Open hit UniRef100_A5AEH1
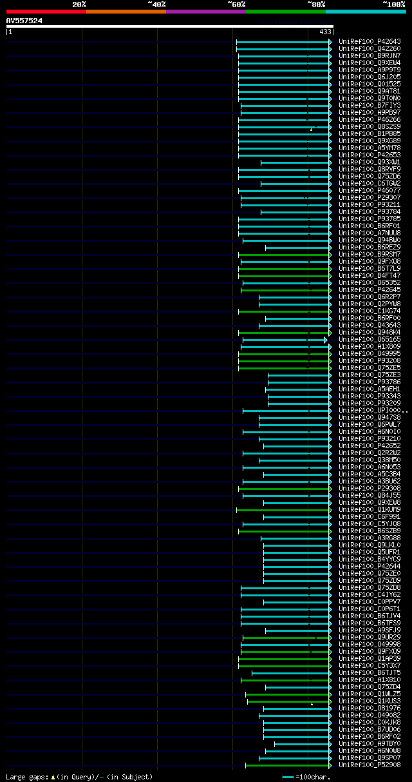Screen dimensions: 412x782 [x=370, y=389]
